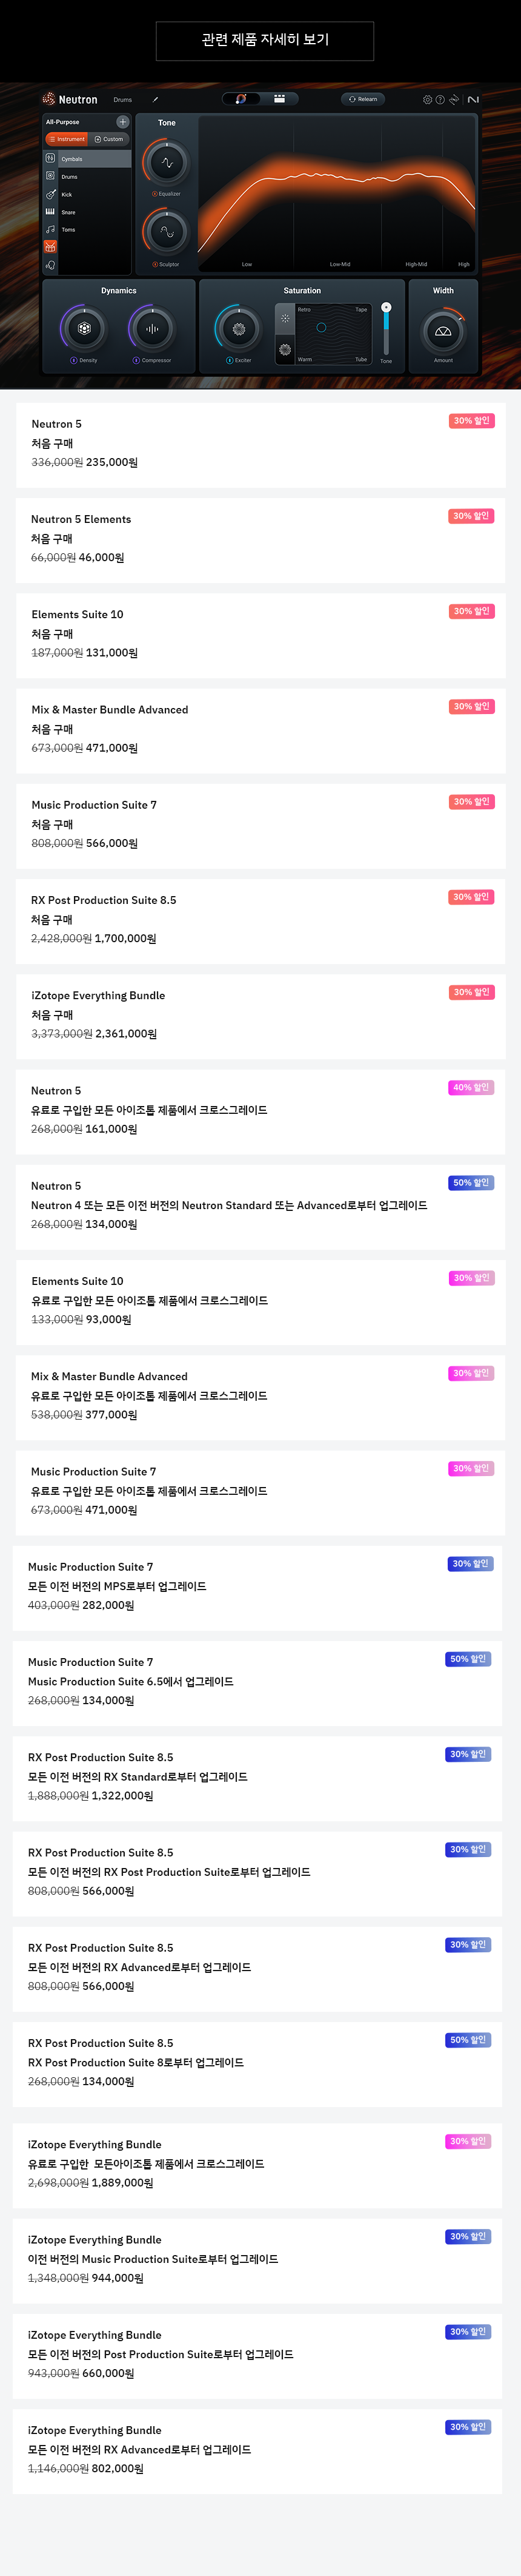Click the guitar instrument icon
Viewport: 521px width, 2576px height.
tap(50, 194)
